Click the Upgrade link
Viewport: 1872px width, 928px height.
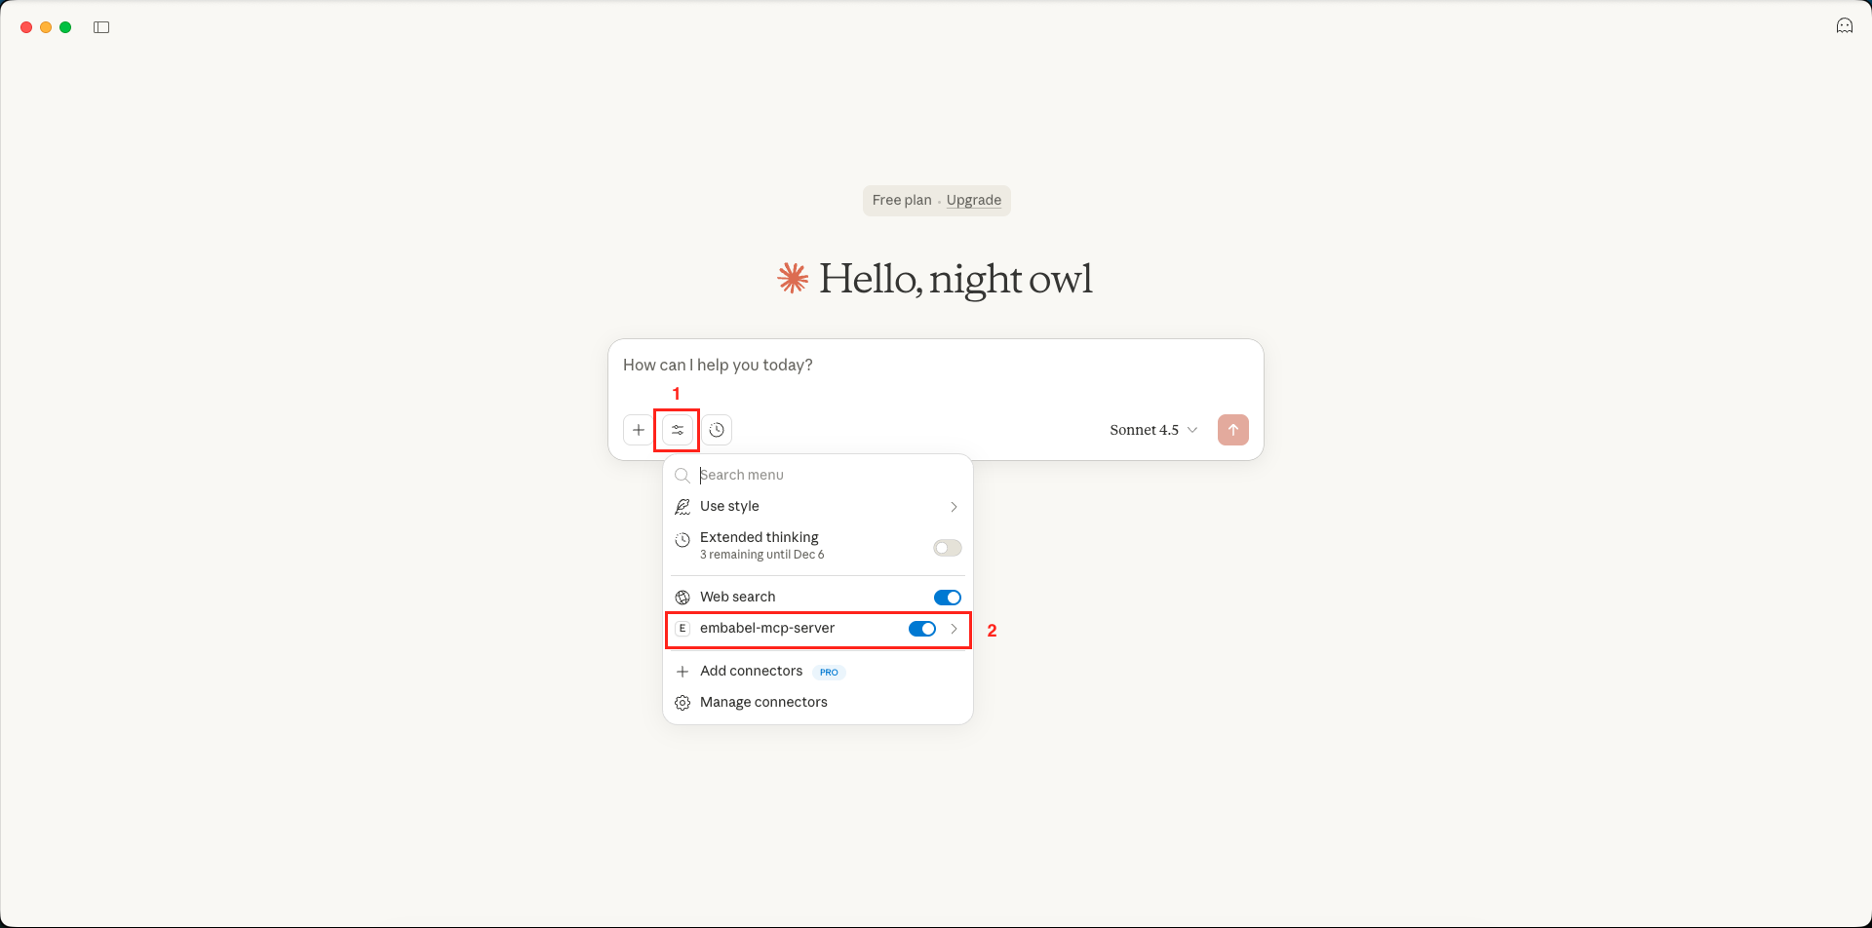(973, 200)
